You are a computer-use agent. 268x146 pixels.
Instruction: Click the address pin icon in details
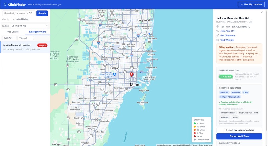[x=218, y=27]
